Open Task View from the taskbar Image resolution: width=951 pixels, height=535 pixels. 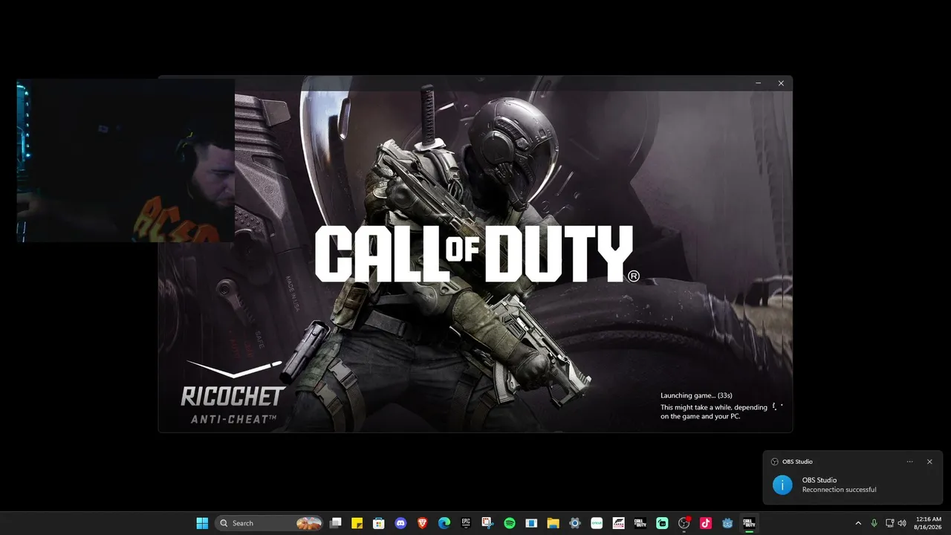coord(336,523)
